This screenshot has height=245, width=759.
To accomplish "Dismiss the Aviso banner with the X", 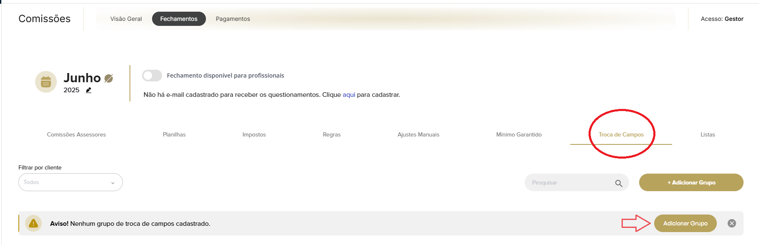I will point(732,223).
